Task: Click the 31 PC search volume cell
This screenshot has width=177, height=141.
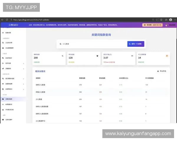Action: [146, 92]
